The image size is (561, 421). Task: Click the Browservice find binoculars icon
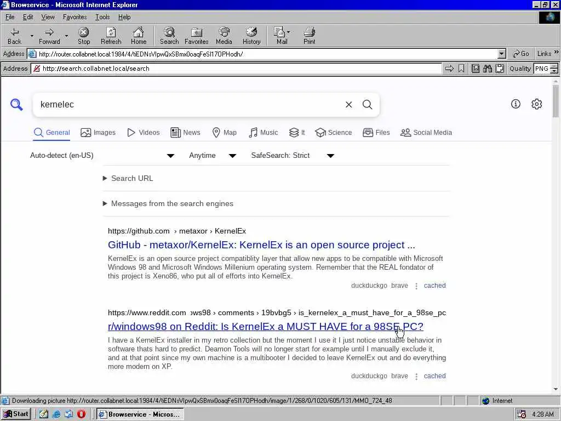coord(487,69)
